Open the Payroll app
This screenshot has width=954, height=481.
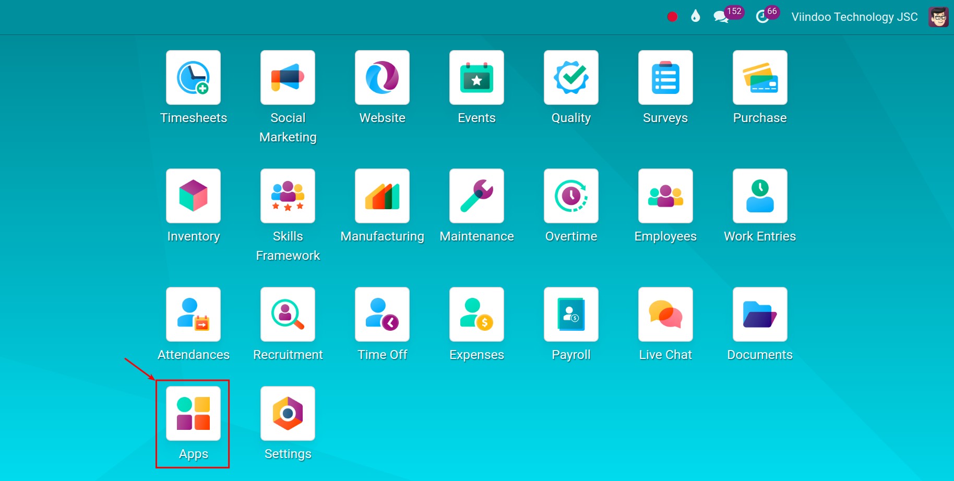coord(571,315)
